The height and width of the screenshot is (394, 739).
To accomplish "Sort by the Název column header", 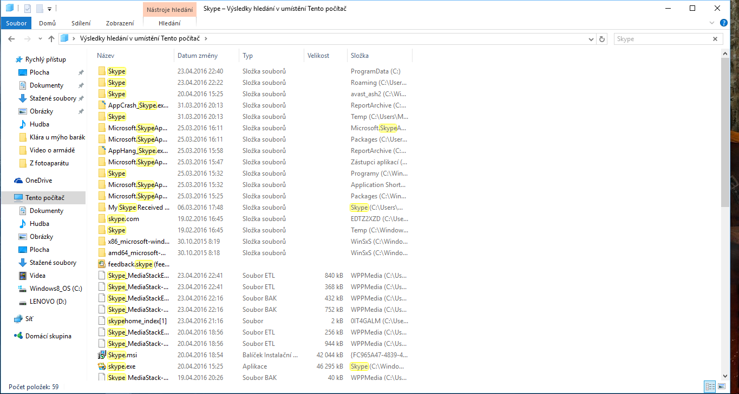I will point(135,56).
